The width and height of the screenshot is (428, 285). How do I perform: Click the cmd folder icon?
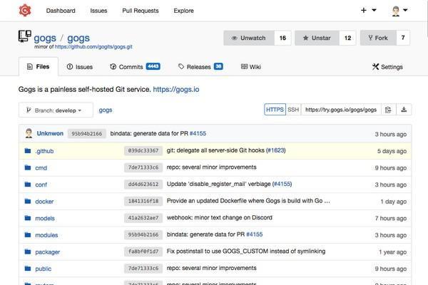tap(28, 167)
